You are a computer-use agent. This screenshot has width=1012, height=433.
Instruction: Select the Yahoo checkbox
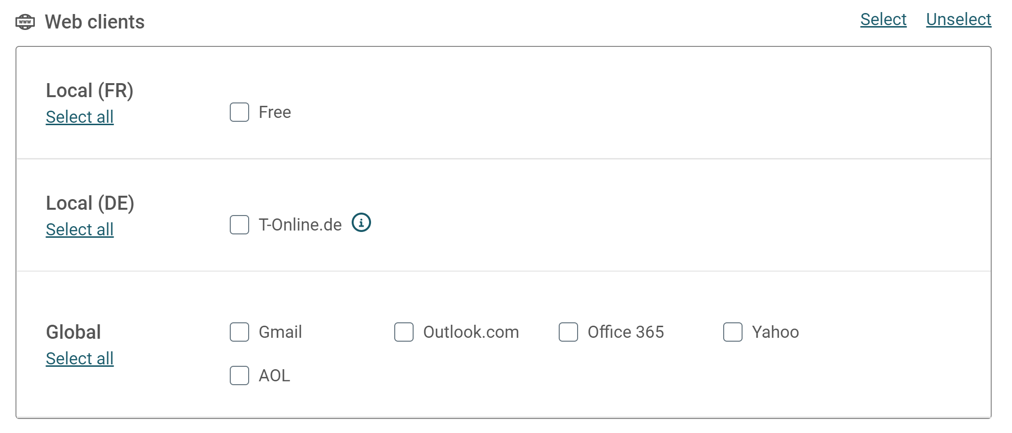pos(733,332)
